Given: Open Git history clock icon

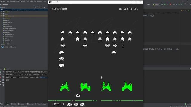Looking at the screenshot, I should tap(184, 4).
